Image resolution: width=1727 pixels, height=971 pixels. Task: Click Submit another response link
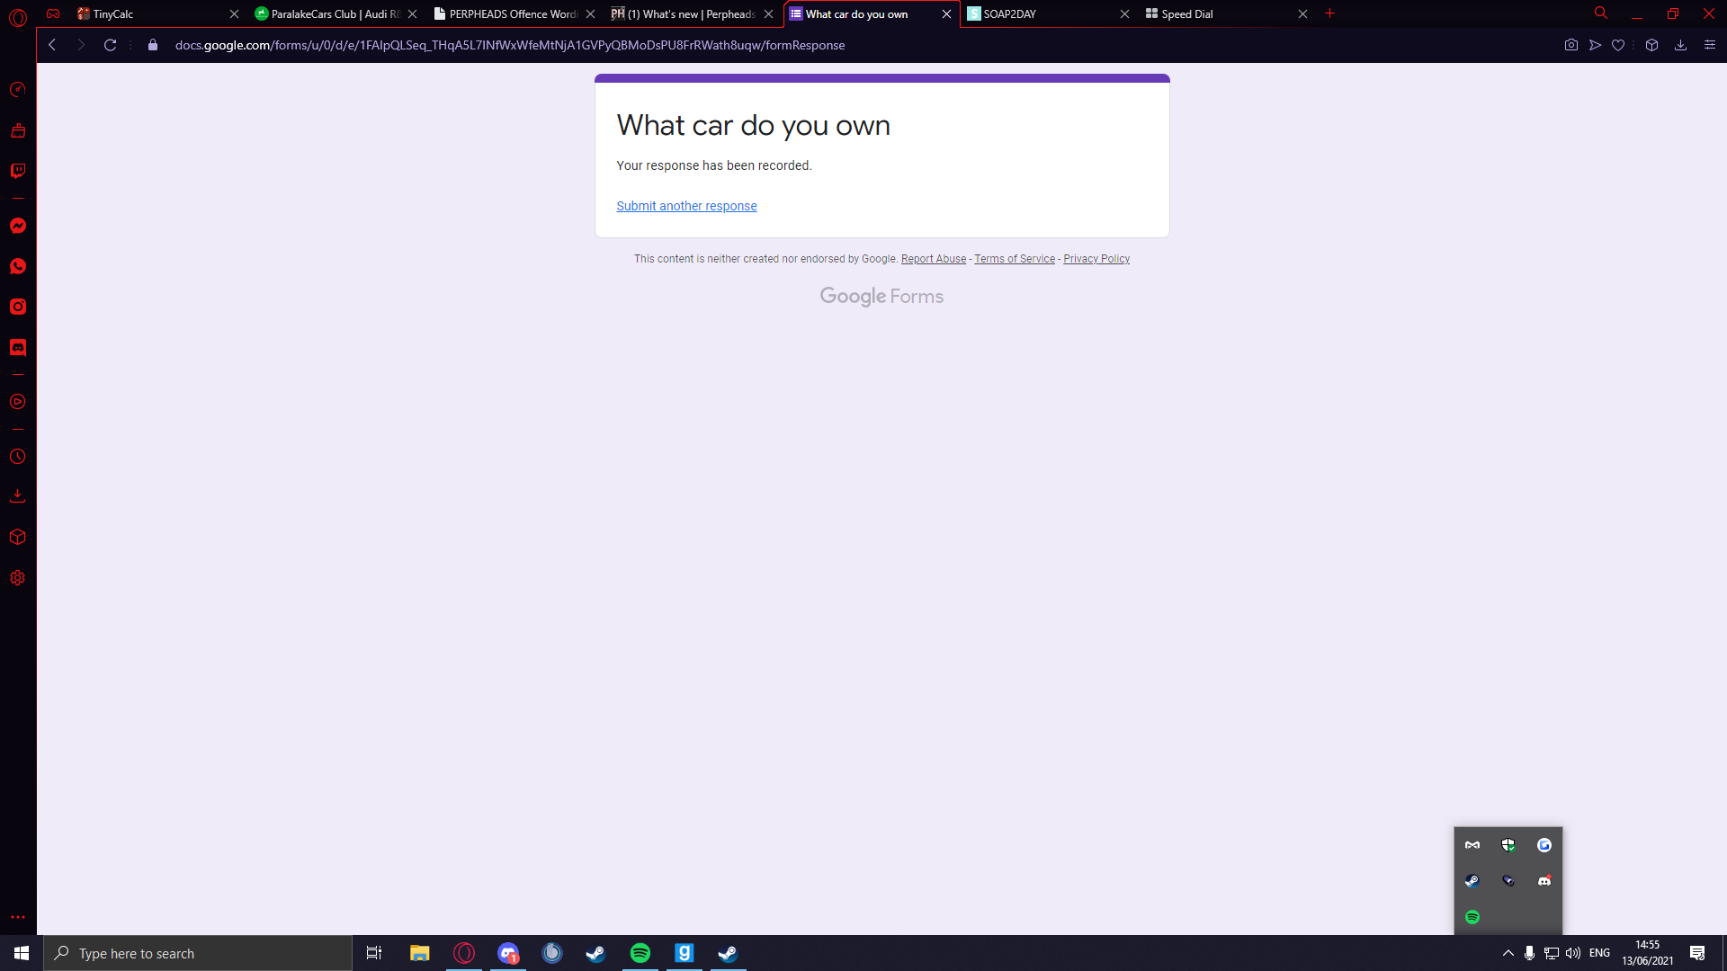(686, 206)
